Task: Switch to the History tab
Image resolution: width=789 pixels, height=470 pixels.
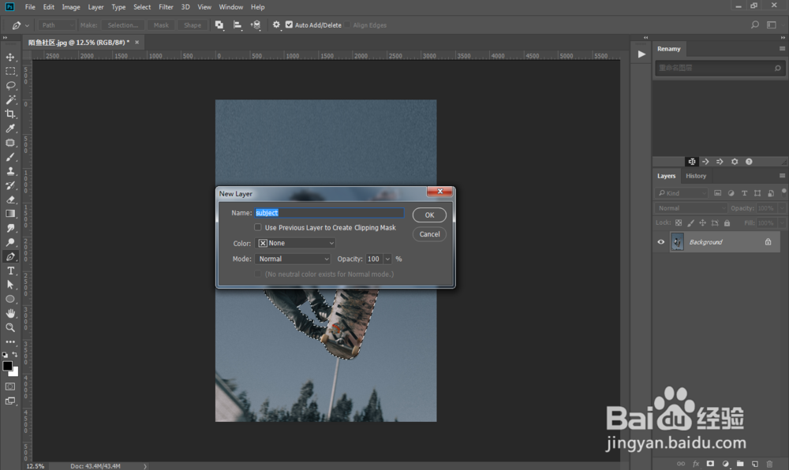Action: (x=695, y=176)
